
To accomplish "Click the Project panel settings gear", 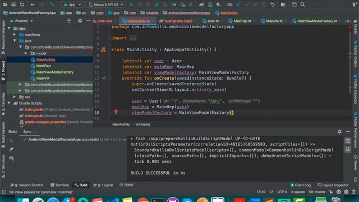I will [x=80, y=21].
